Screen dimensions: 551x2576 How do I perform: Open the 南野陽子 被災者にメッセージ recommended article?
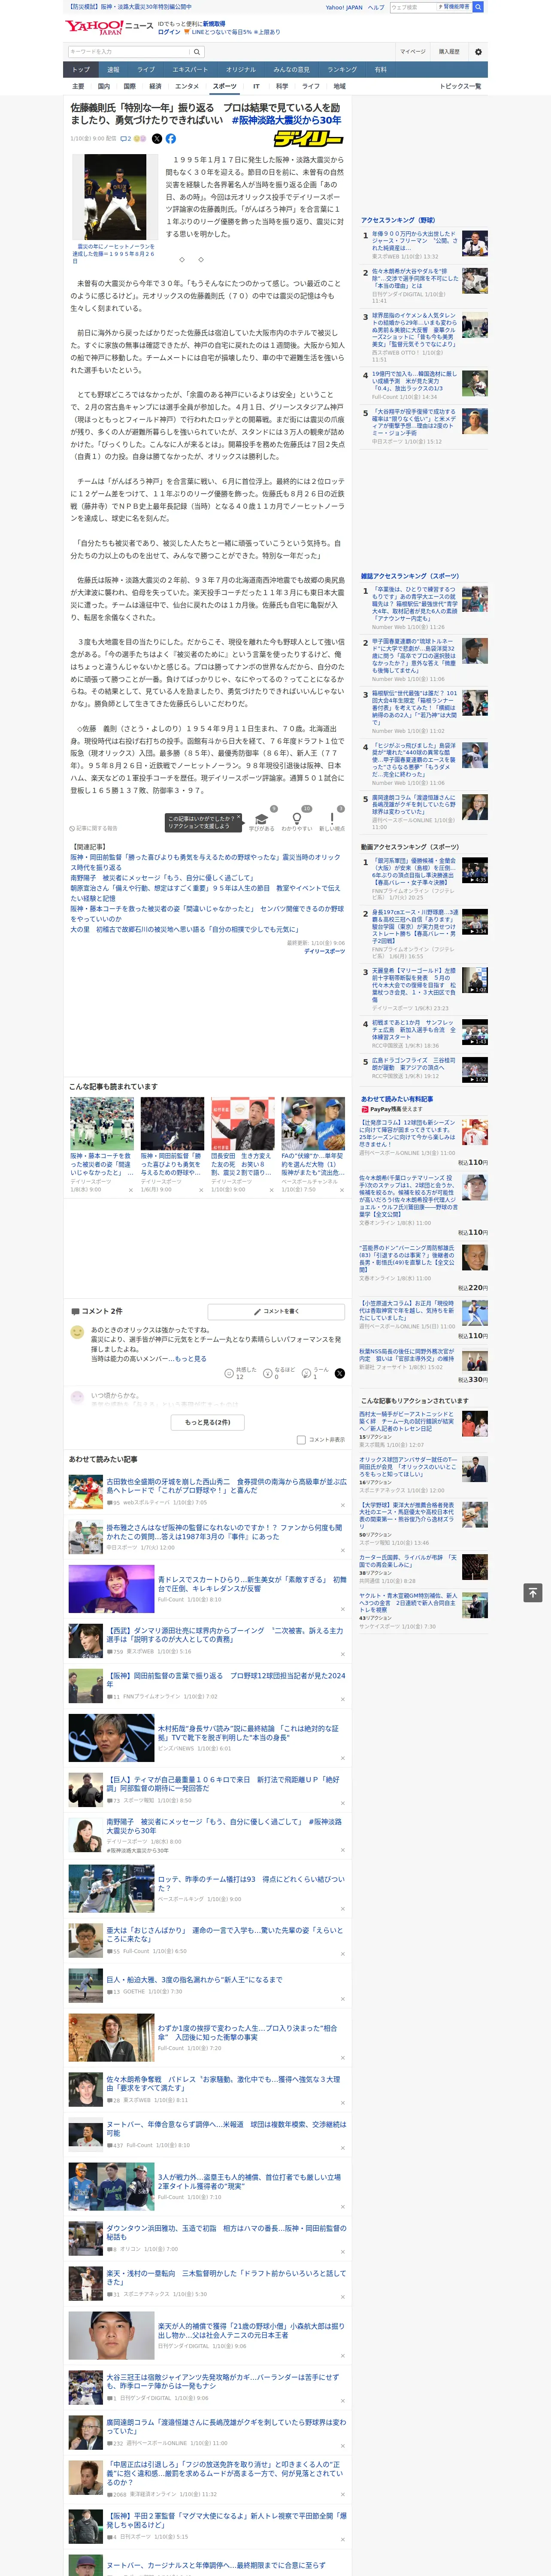224,1826
